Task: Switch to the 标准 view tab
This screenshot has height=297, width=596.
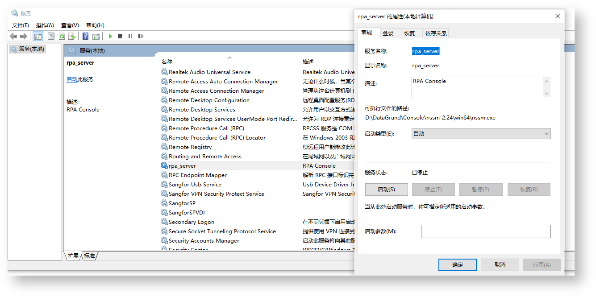Action: [x=89, y=256]
